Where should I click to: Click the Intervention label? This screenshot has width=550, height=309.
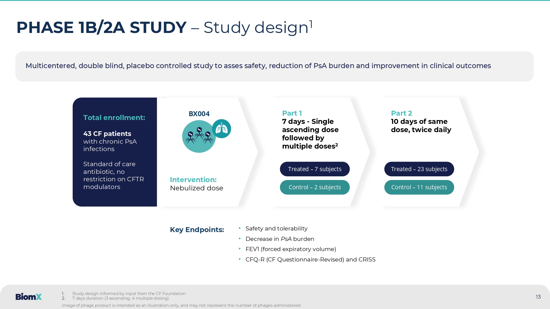(193, 180)
